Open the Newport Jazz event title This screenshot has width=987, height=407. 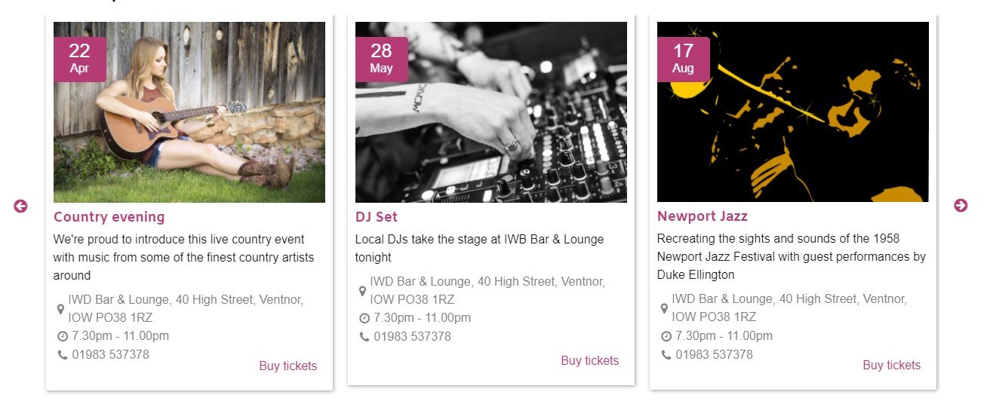(702, 216)
